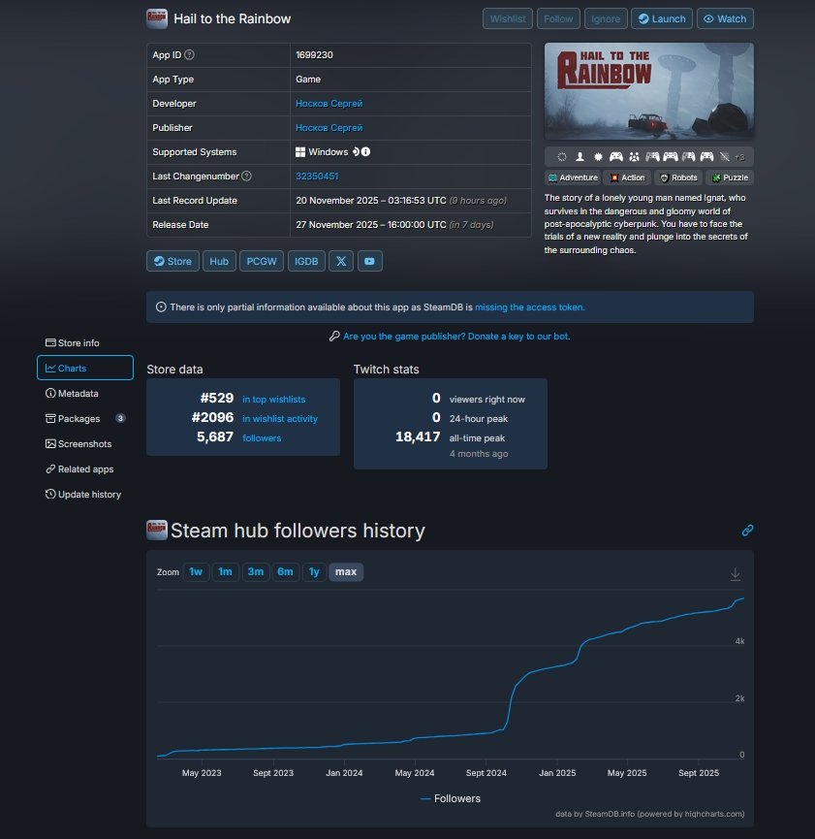Click the Follow button
This screenshot has width=815, height=839.
pyautogui.click(x=558, y=18)
